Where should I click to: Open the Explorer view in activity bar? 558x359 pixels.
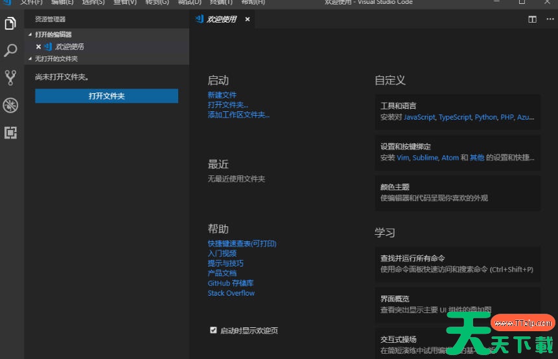coord(10,23)
